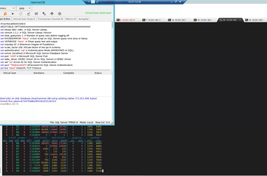Close the '20. 10.231.153' session tab

click(240, 20)
